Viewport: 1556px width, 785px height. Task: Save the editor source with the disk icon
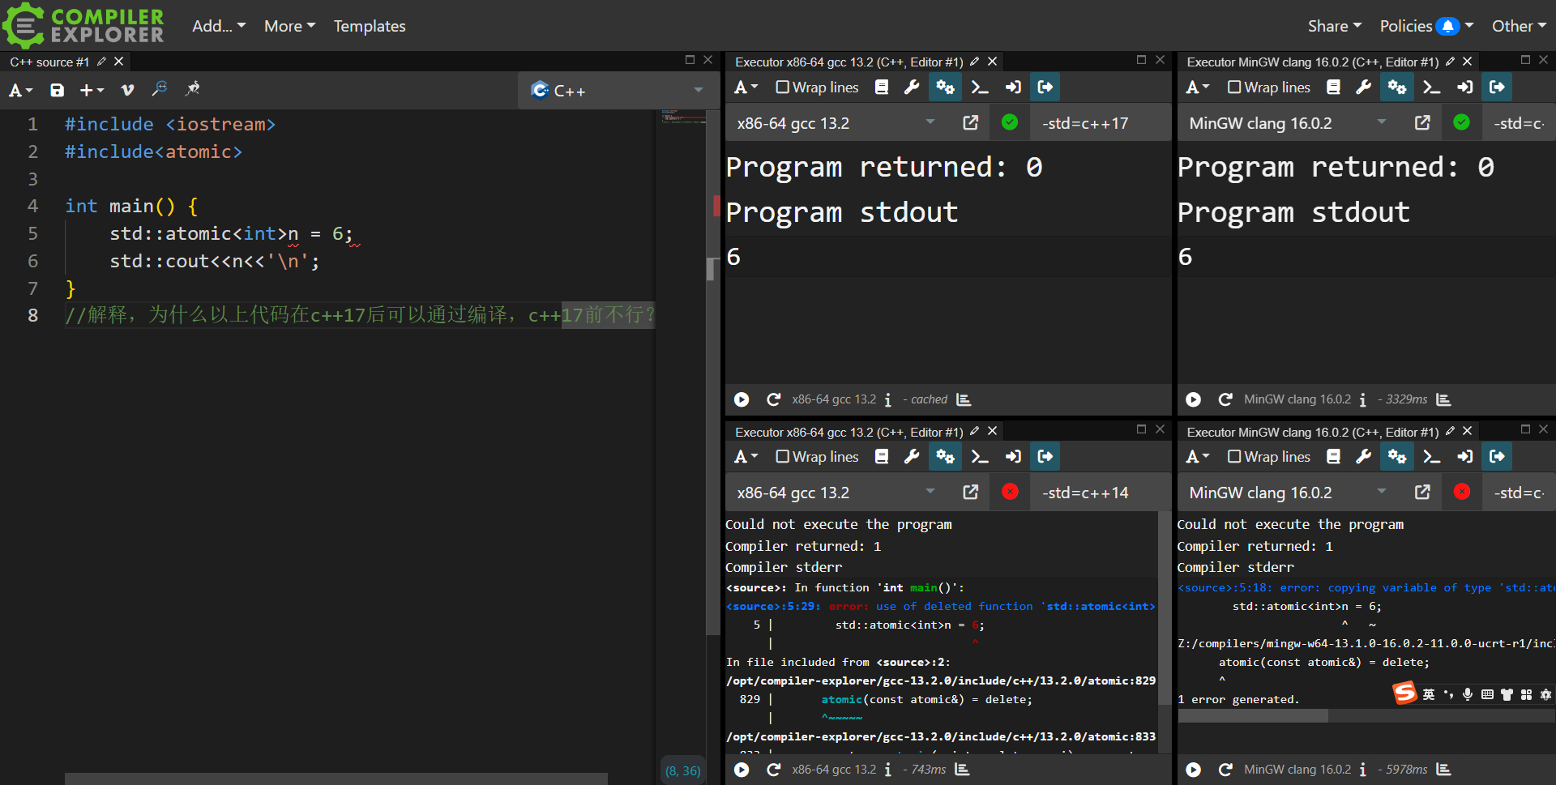pyautogui.click(x=57, y=90)
